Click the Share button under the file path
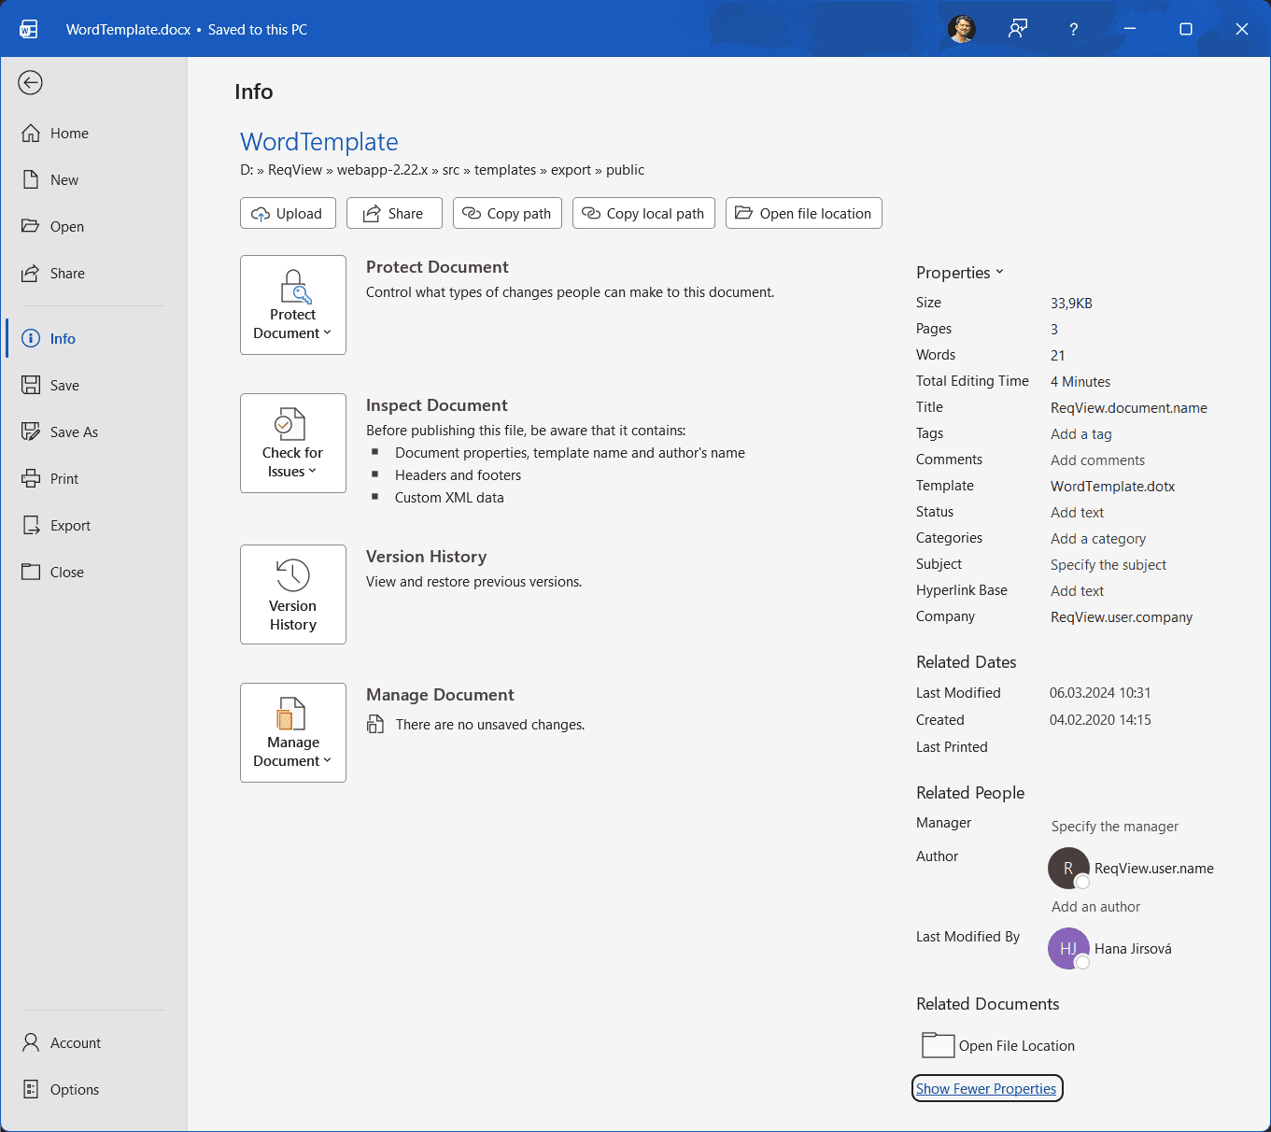The height and width of the screenshot is (1132, 1271). pos(394,213)
